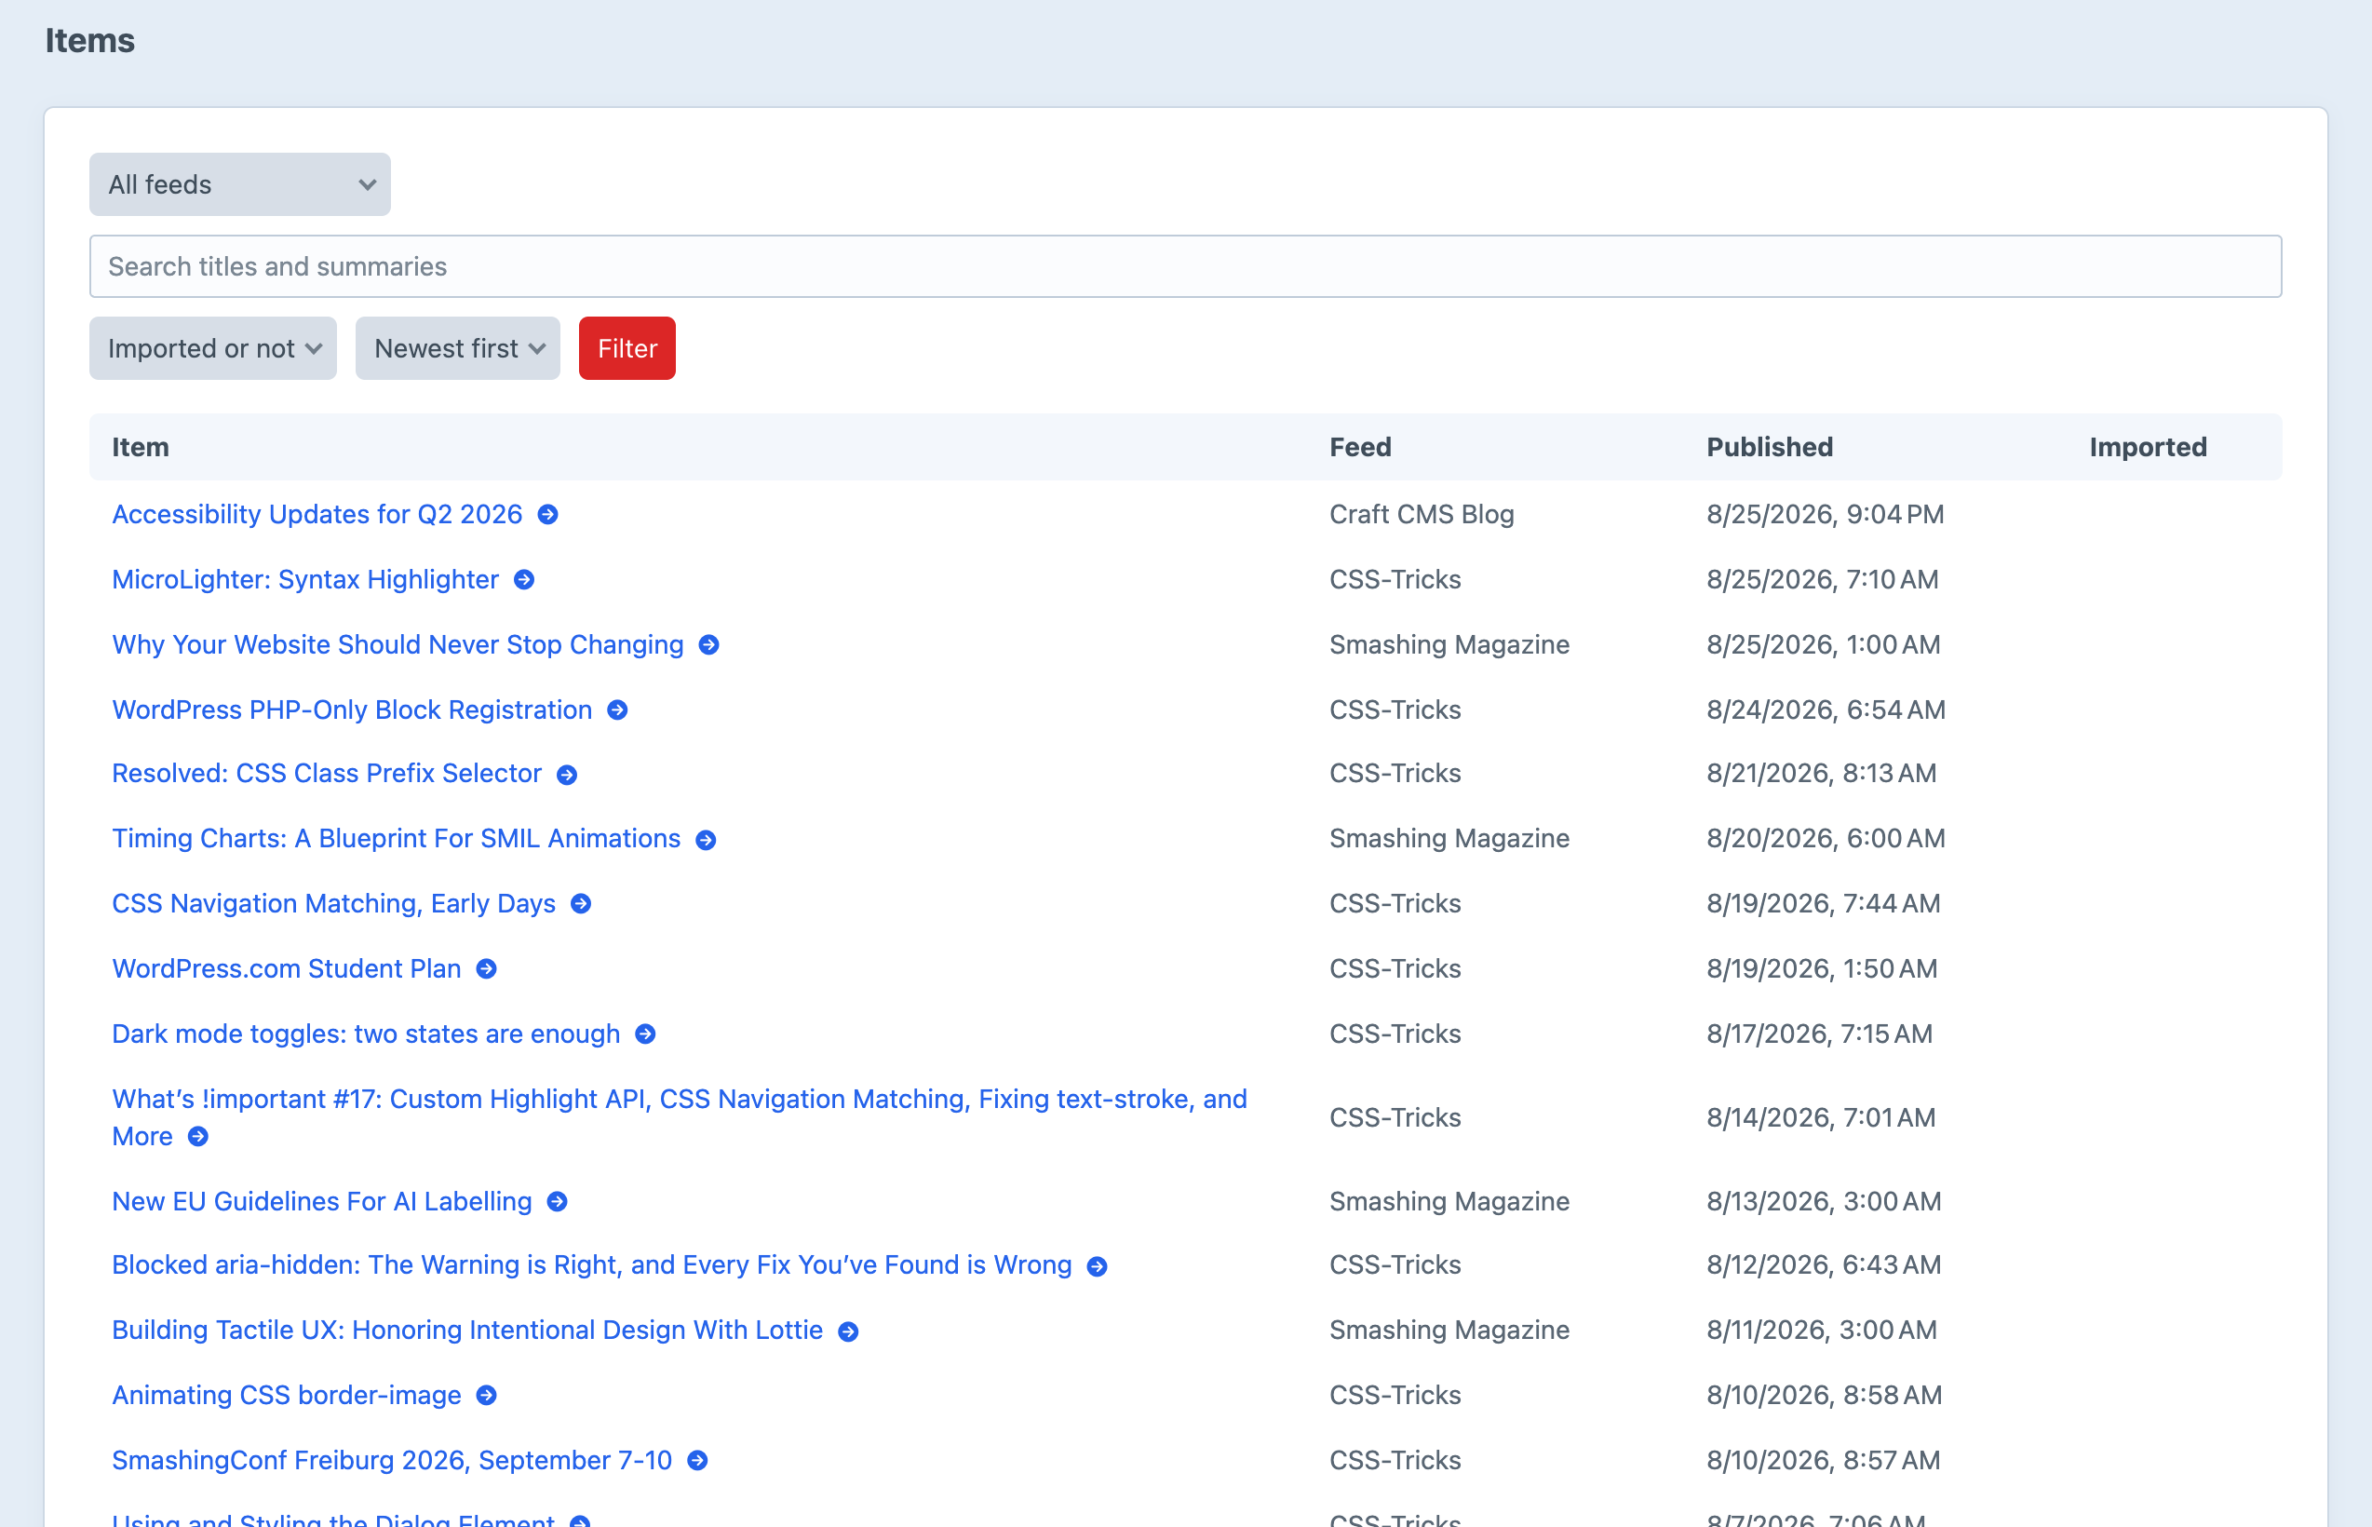
Task: Open WordPress.com Student Plan link
Action: point(287,970)
